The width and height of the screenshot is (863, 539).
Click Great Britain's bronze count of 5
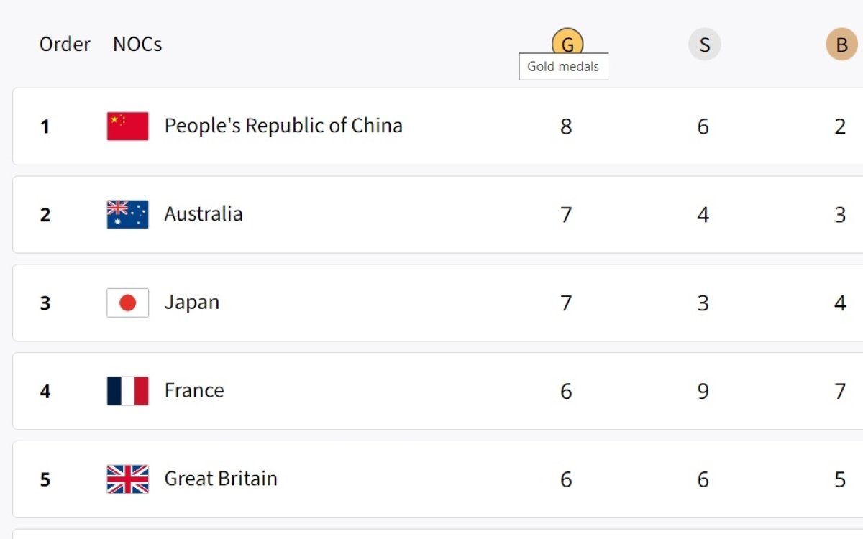(840, 480)
